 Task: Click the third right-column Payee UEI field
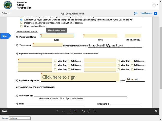pos(100,70)
